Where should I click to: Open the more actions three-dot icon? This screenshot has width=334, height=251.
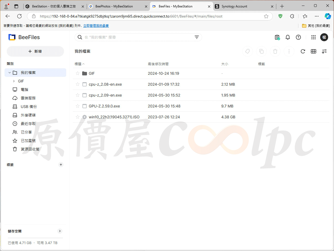pyautogui.click(x=289, y=51)
